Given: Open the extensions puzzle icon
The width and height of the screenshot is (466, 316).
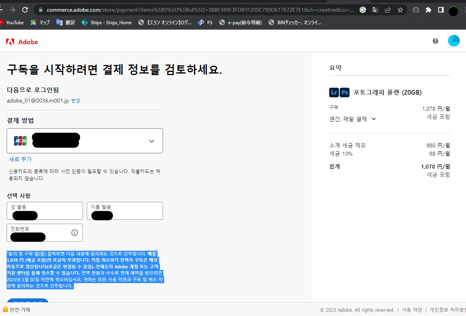Looking at the screenshot, I should click(428, 10).
